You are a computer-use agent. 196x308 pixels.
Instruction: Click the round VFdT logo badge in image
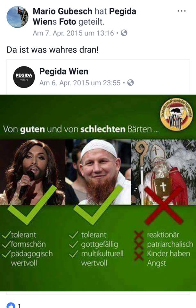coord(176,115)
